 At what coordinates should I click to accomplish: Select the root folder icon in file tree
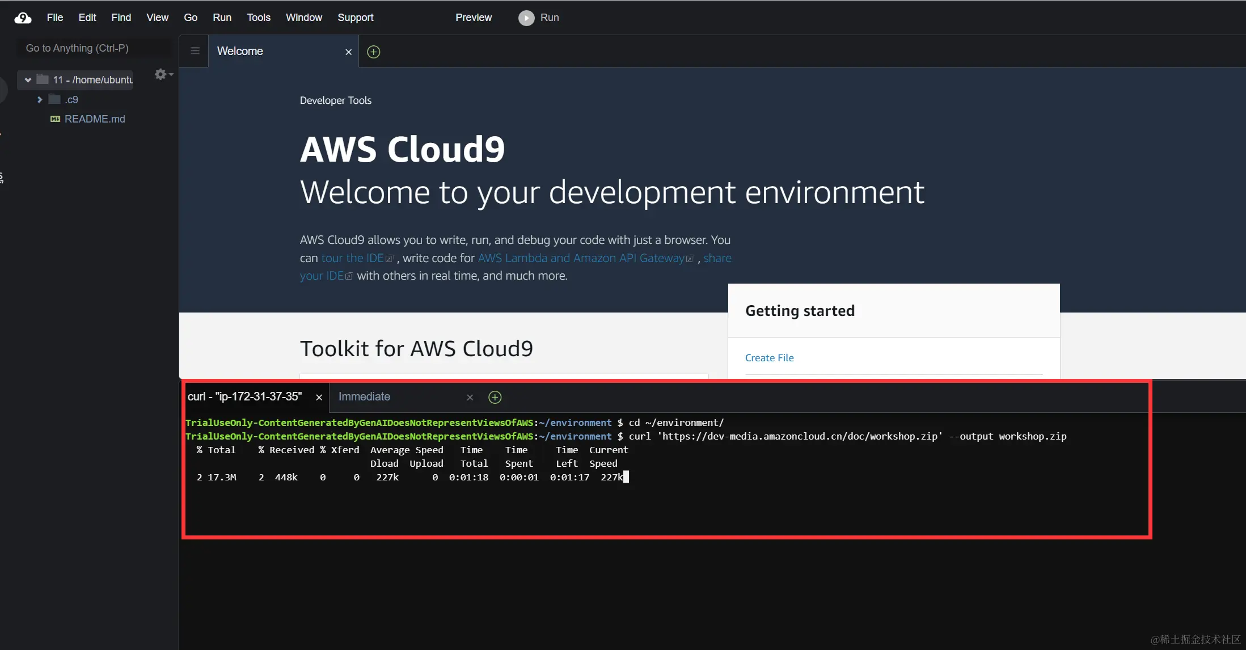tap(43, 79)
